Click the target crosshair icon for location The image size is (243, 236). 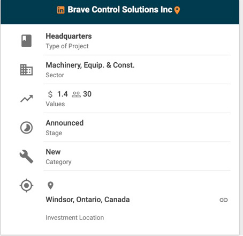pyautogui.click(x=26, y=186)
